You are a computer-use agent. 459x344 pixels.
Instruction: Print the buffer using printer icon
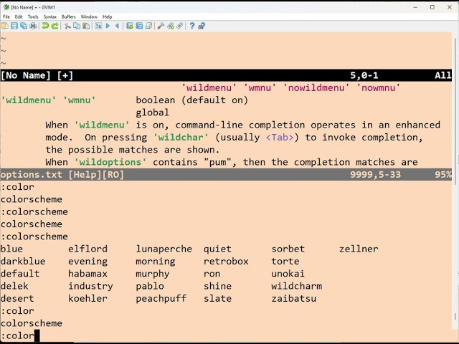pos(33,26)
